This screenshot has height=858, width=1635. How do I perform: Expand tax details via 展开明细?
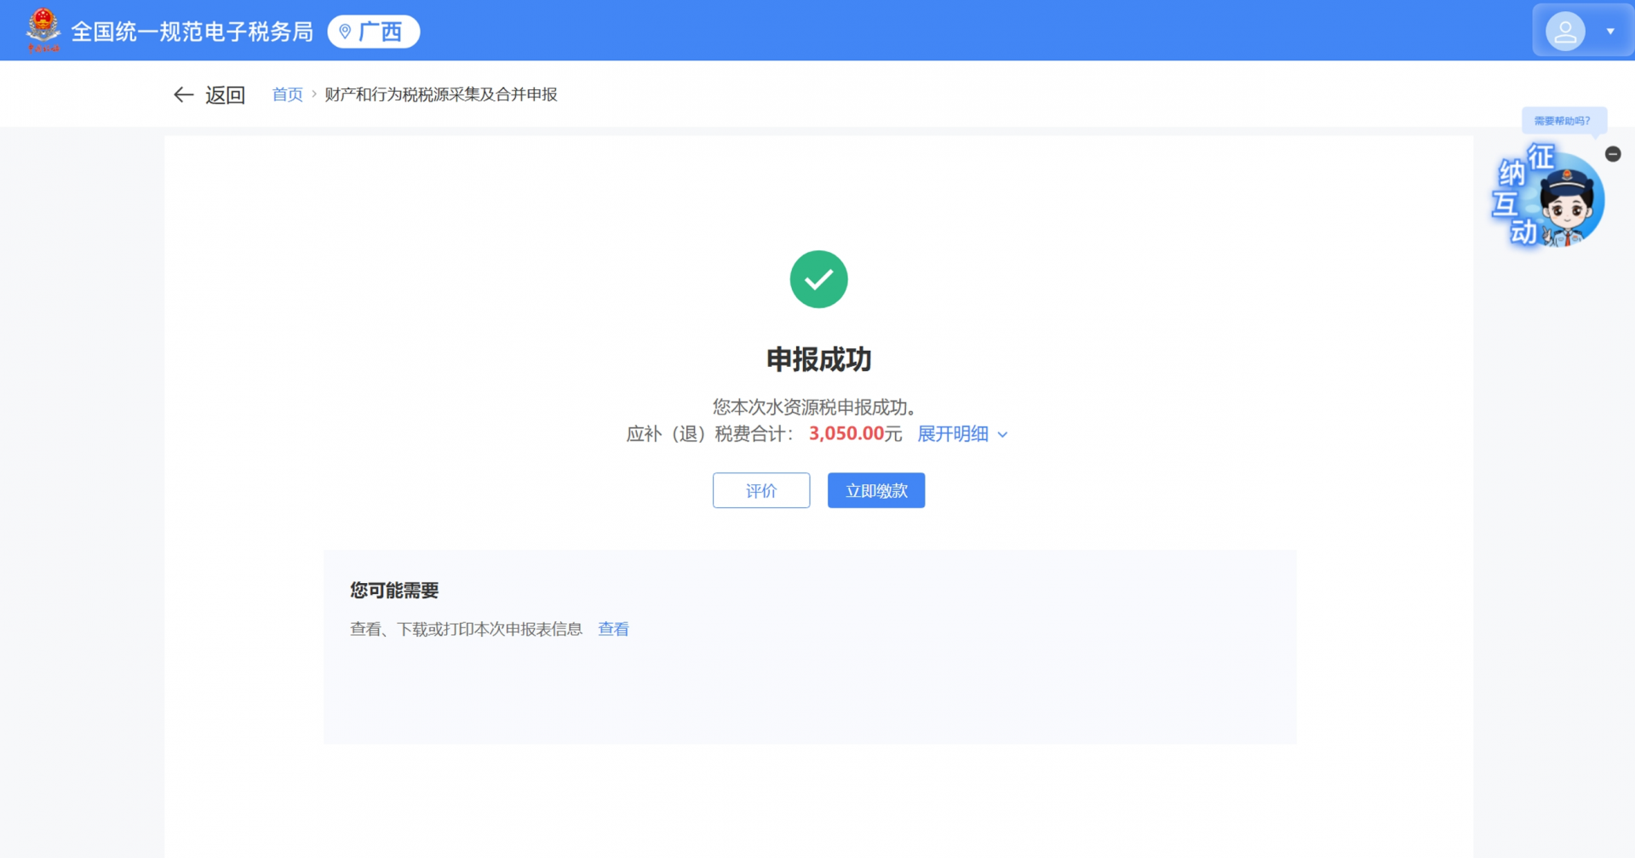pos(952,434)
